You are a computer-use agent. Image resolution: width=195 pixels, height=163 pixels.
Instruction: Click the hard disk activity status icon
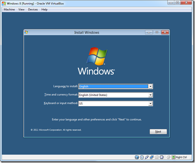[137, 157]
